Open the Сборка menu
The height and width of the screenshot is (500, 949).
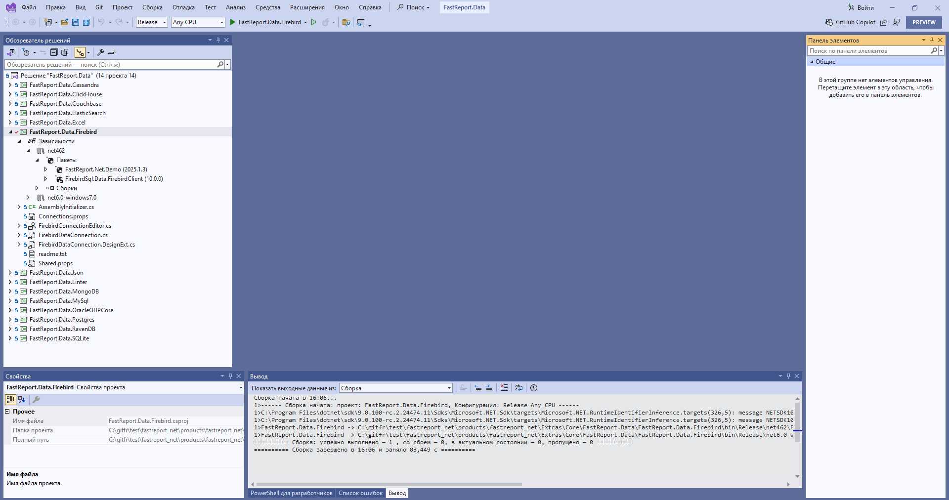152,7
